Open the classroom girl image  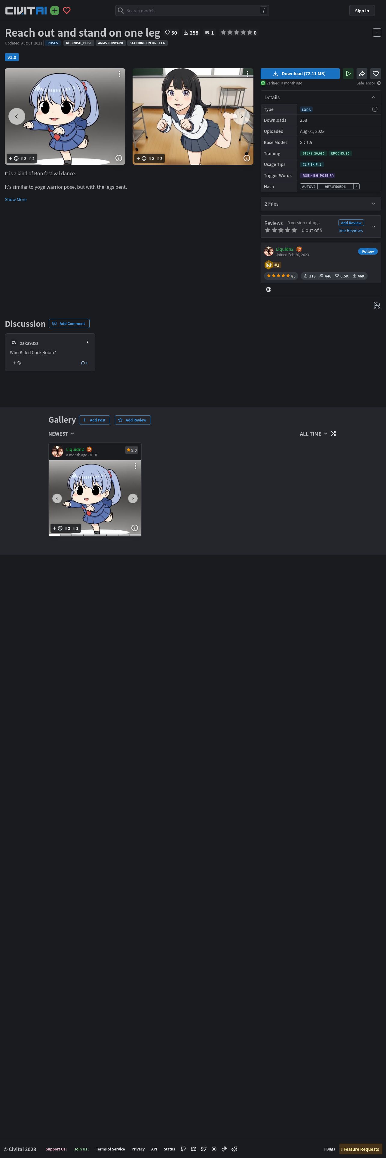(x=193, y=116)
